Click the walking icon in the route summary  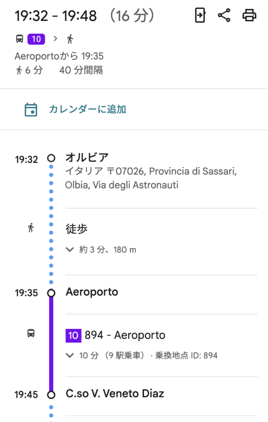tap(70, 39)
